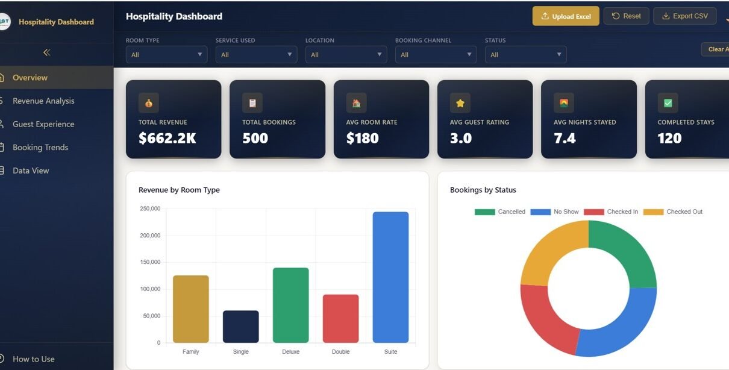The height and width of the screenshot is (370, 729).
Task: Toggle the Cancelled legend item in the donut chart
Action: point(500,212)
